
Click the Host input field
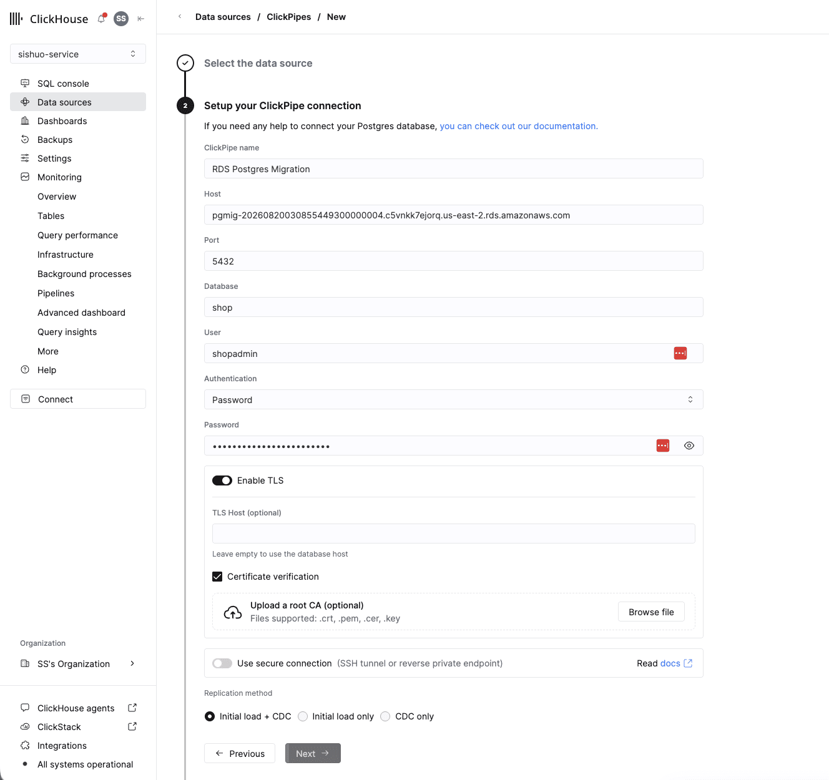tap(454, 215)
